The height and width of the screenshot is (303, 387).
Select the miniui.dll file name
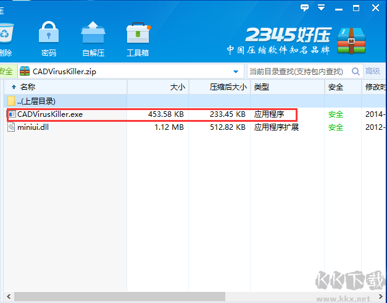(33, 127)
